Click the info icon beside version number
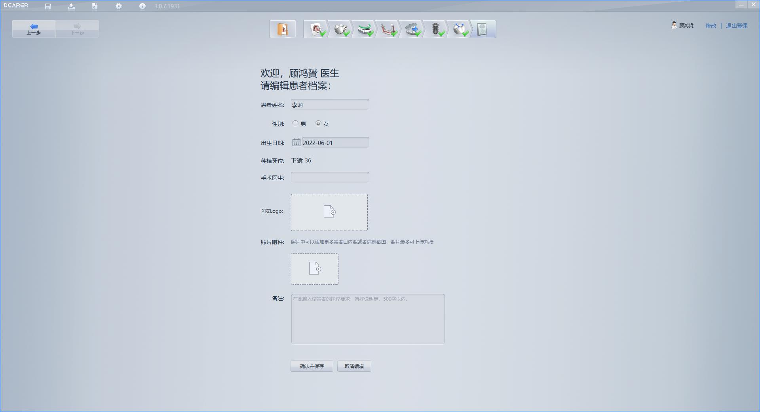Viewport: 760px width, 412px height. click(x=142, y=6)
